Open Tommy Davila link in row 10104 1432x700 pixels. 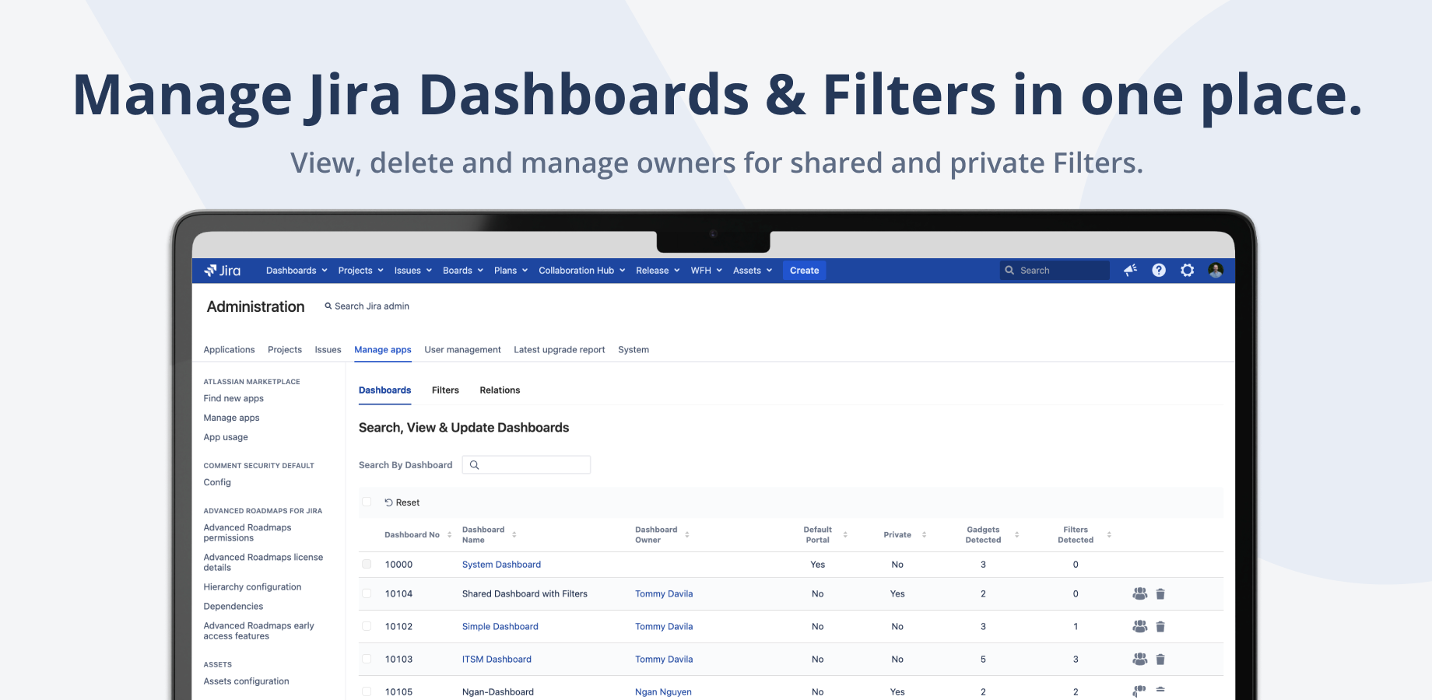(664, 594)
